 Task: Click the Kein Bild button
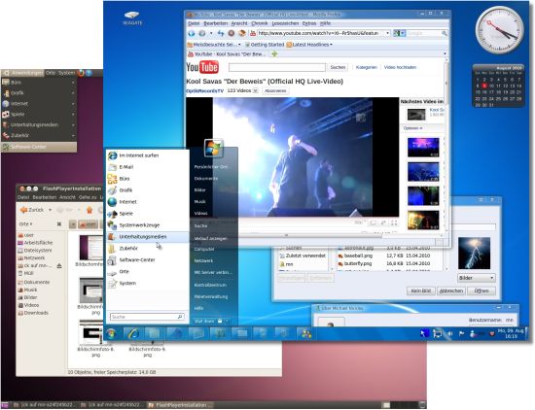[420, 290]
